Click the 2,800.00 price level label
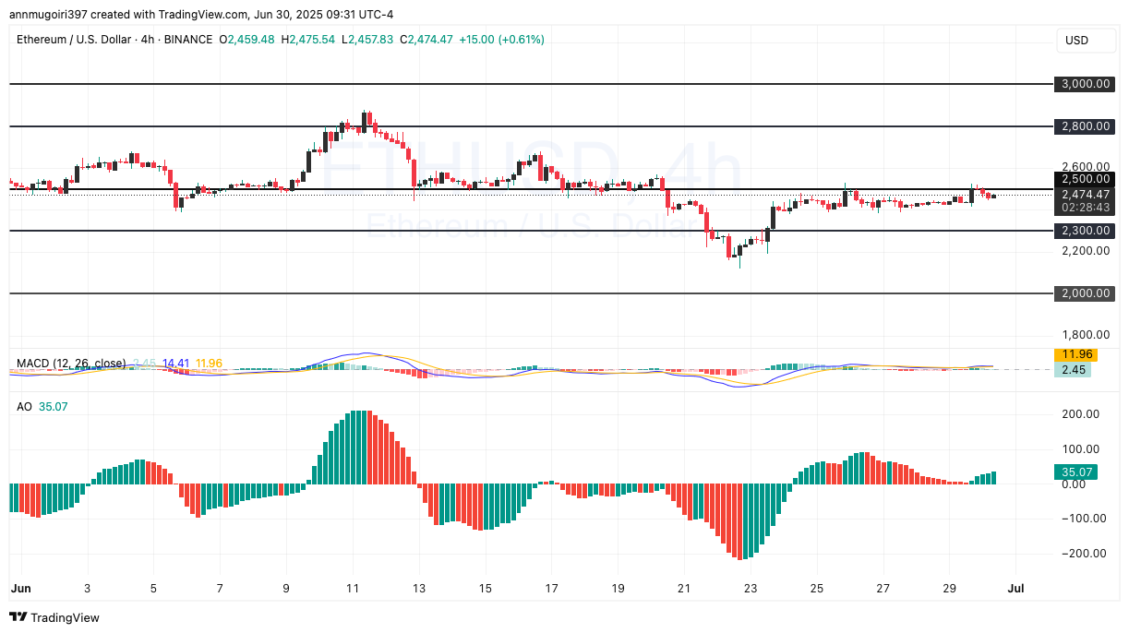Screen dimensions: 1129x633 pos(1085,125)
